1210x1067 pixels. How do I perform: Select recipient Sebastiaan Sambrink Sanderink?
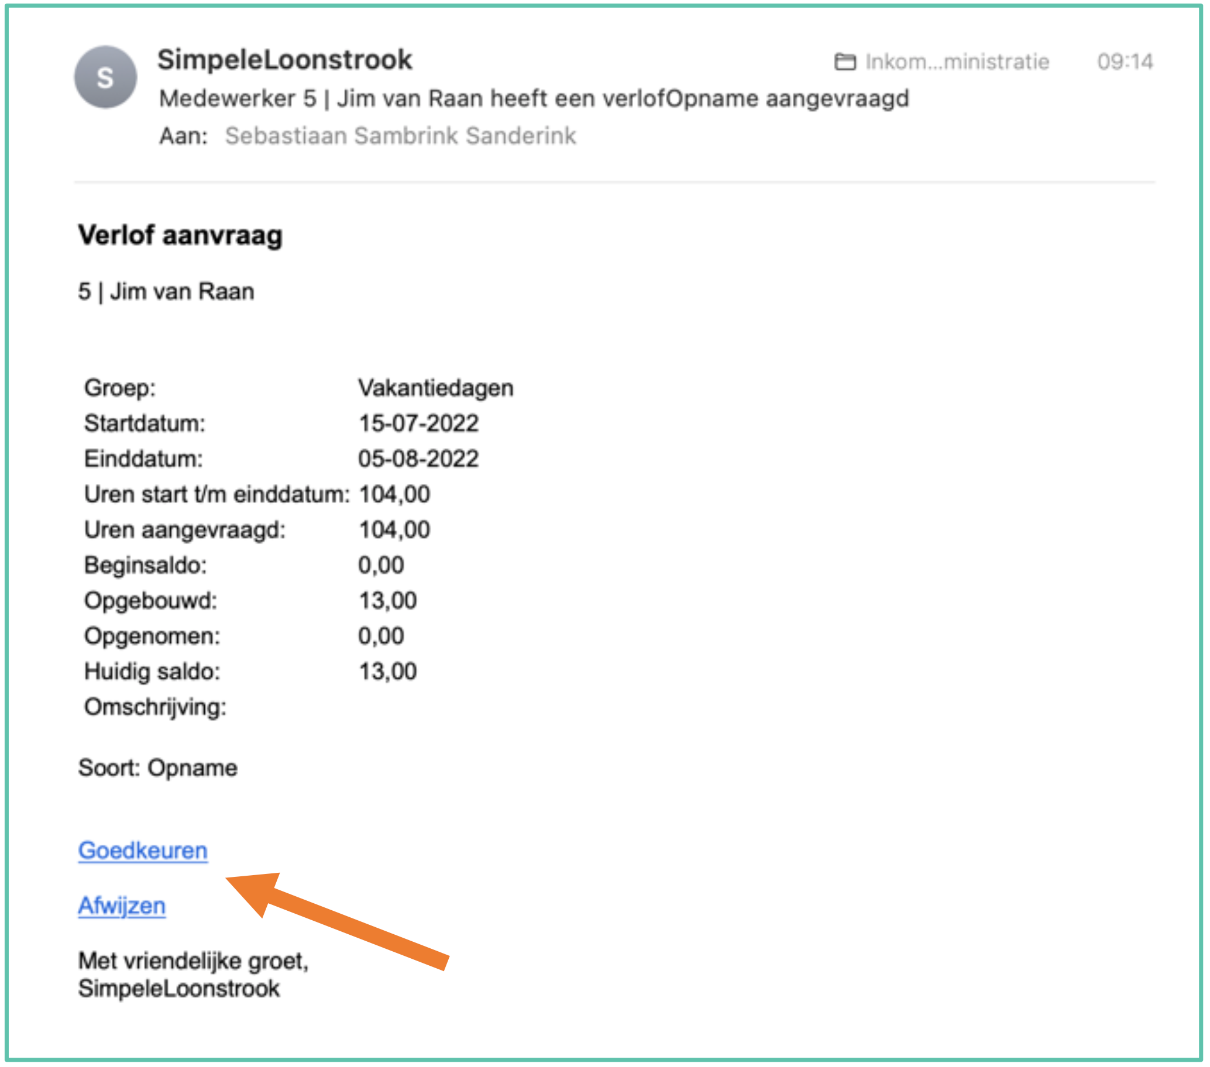pyautogui.click(x=400, y=136)
